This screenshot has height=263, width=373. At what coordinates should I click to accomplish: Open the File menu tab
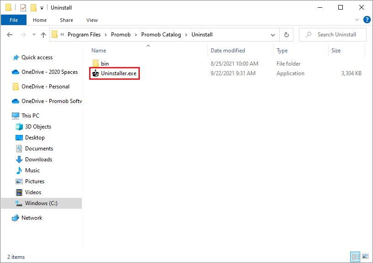coord(14,20)
